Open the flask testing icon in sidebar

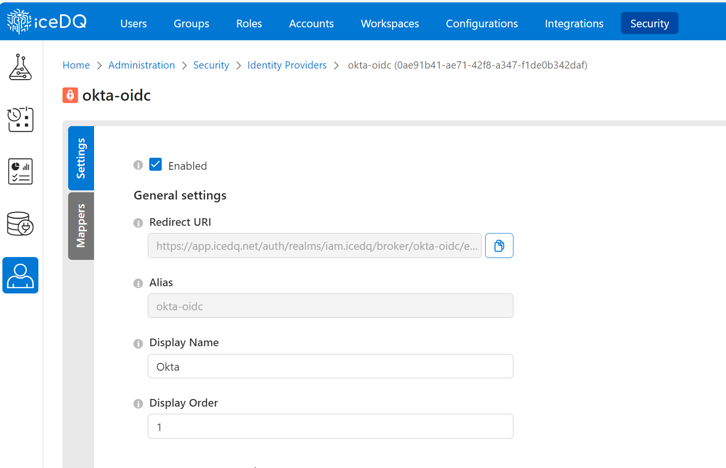(x=20, y=67)
